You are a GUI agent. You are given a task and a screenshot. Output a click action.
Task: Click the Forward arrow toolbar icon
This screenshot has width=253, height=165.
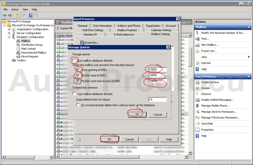(10, 15)
